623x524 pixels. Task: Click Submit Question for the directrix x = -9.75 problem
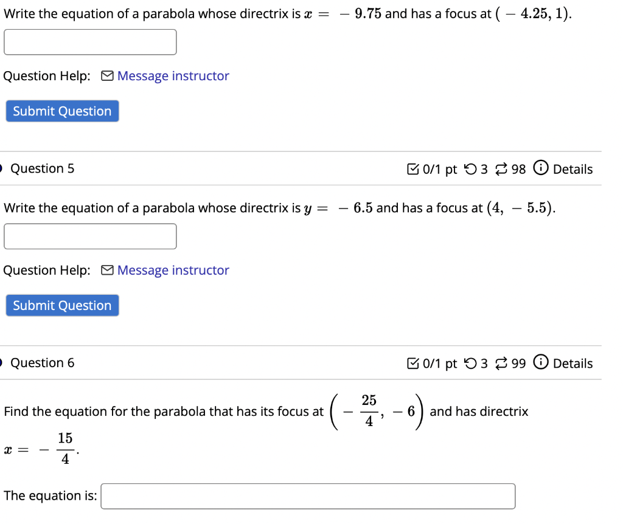61,111
